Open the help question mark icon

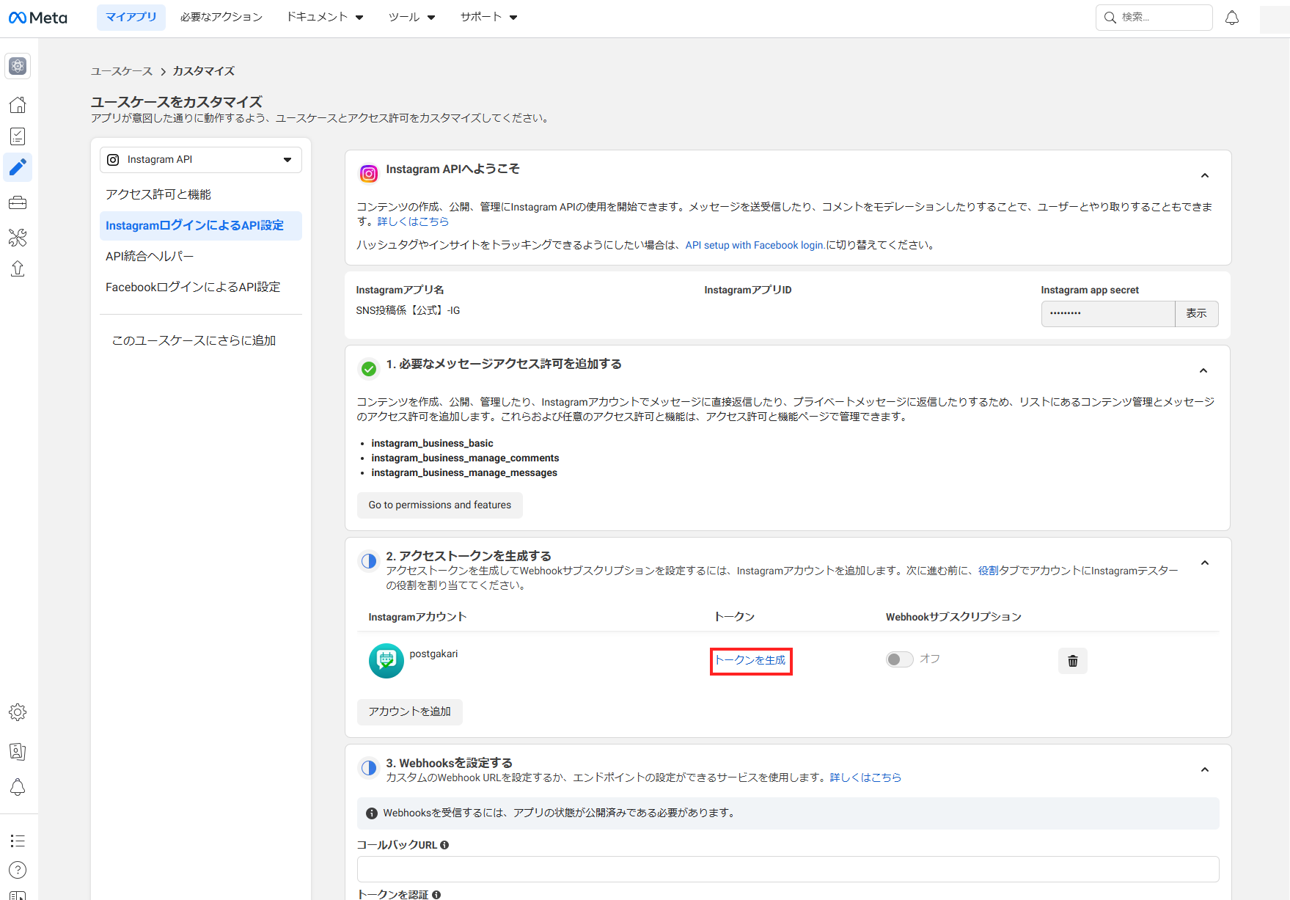tap(18, 870)
